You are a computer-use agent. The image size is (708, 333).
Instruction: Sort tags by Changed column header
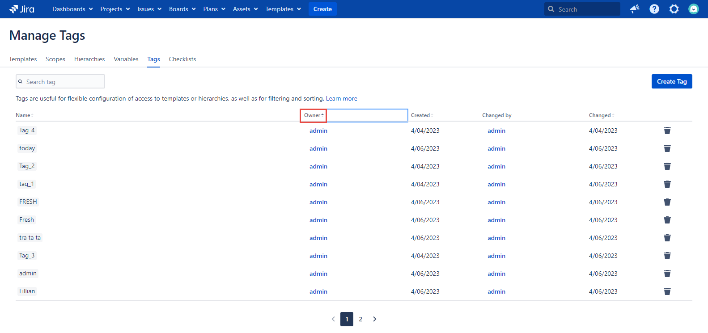click(601, 115)
